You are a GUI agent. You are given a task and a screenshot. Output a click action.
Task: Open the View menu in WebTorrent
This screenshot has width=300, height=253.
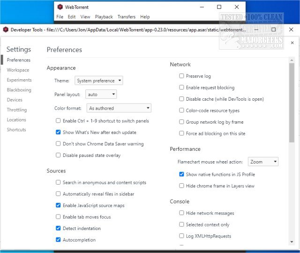coord(85,17)
